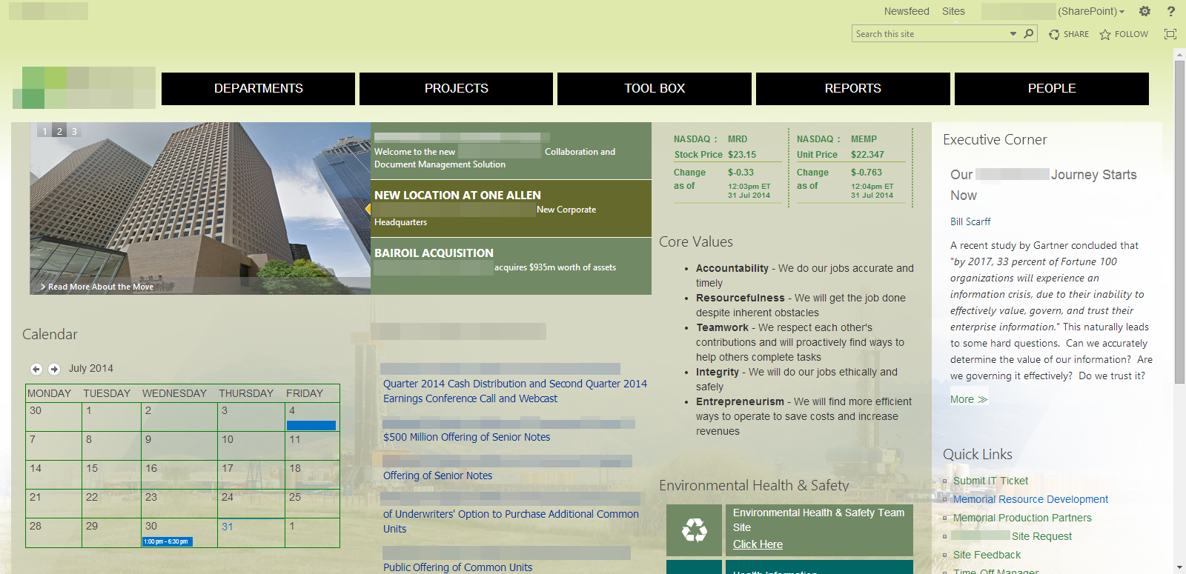Click the Calendar heading
1186x574 pixels.
tap(50, 334)
